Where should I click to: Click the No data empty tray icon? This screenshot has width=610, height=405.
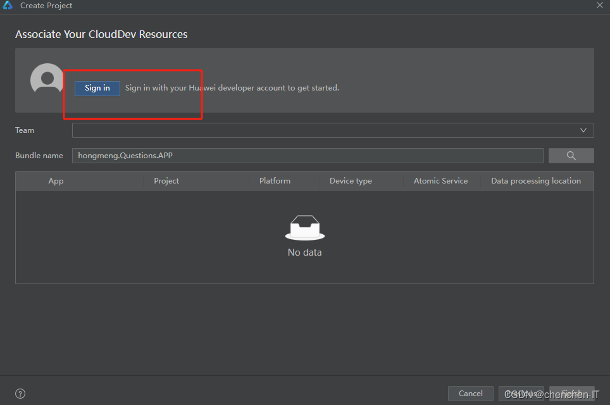click(304, 228)
